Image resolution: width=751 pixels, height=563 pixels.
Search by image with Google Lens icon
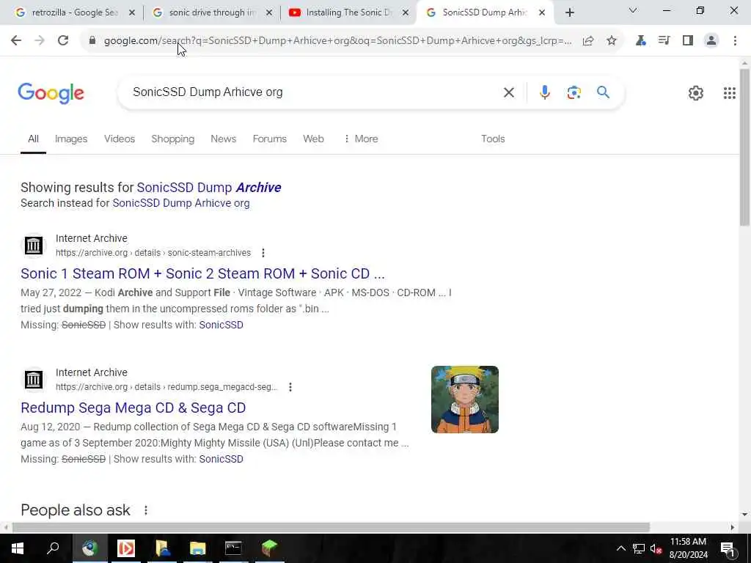click(x=574, y=92)
